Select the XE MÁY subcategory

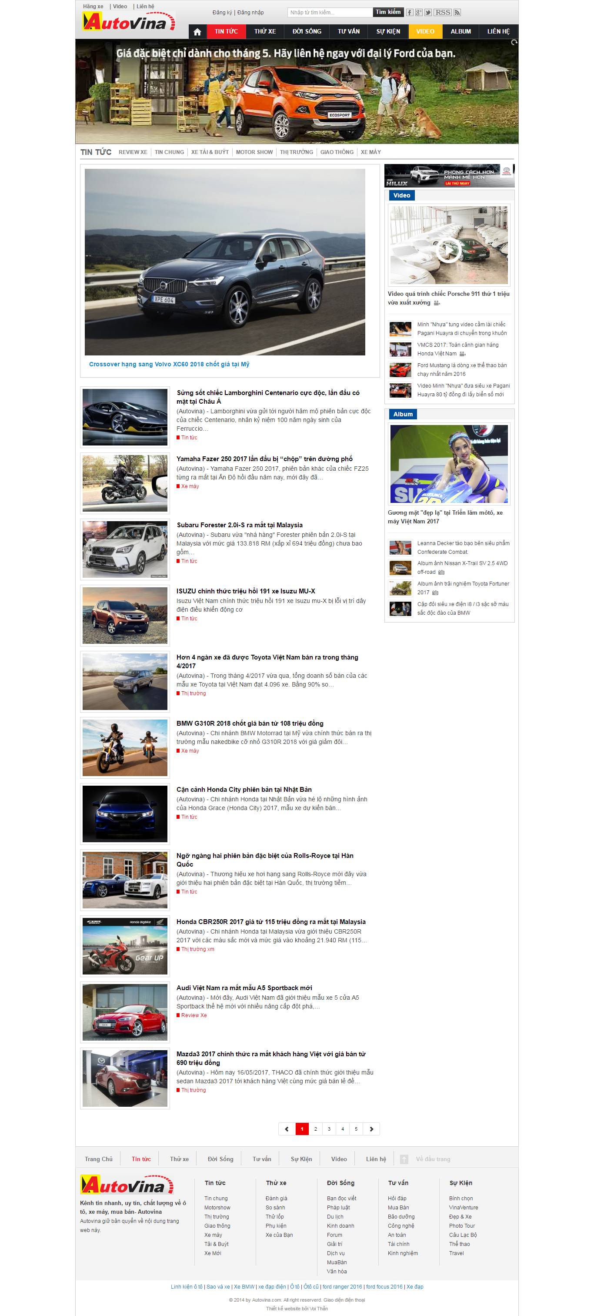pyautogui.click(x=371, y=152)
